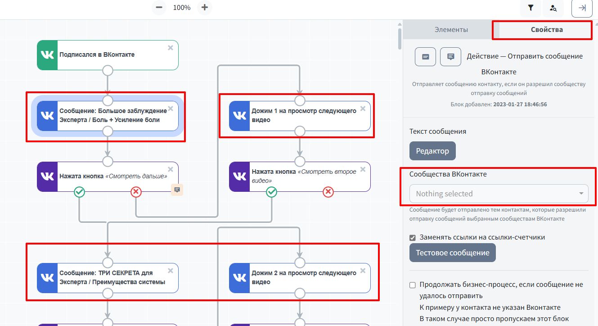Click output connector of 'Подписался в ВКонтакте'
This screenshot has width=598, height=326.
108,70
